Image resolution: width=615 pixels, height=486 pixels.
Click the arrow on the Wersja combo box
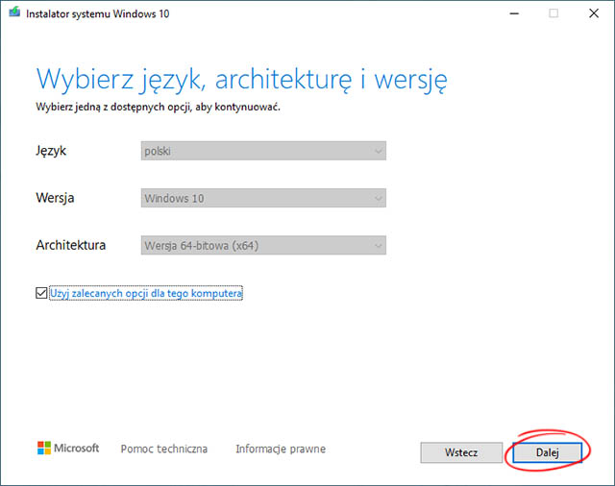(378, 198)
